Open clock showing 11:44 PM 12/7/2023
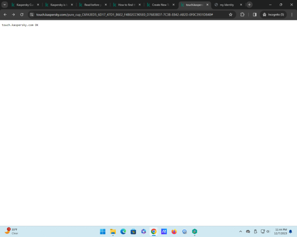The height and width of the screenshot is (237, 297). [281, 231]
